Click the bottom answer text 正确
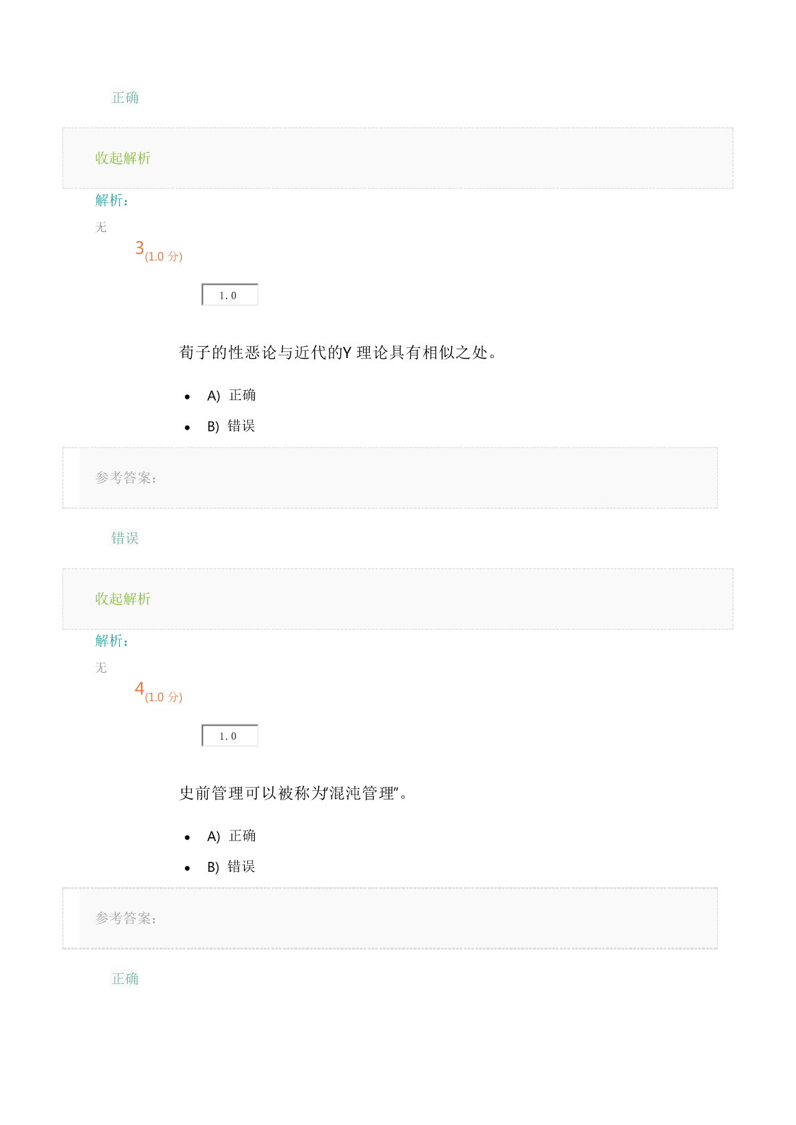796x1125 pixels. point(125,979)
